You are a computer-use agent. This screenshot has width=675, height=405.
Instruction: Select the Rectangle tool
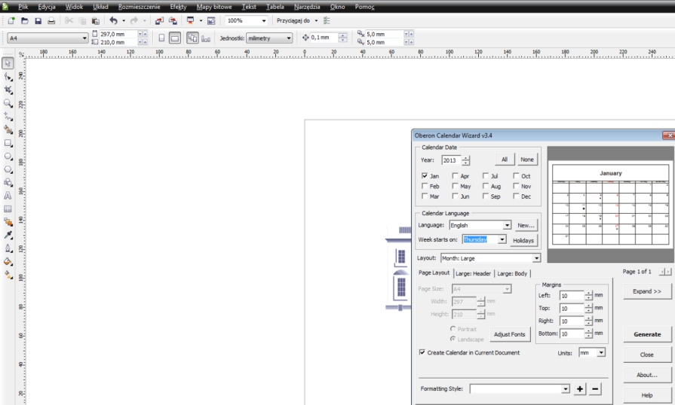[8, 142]
